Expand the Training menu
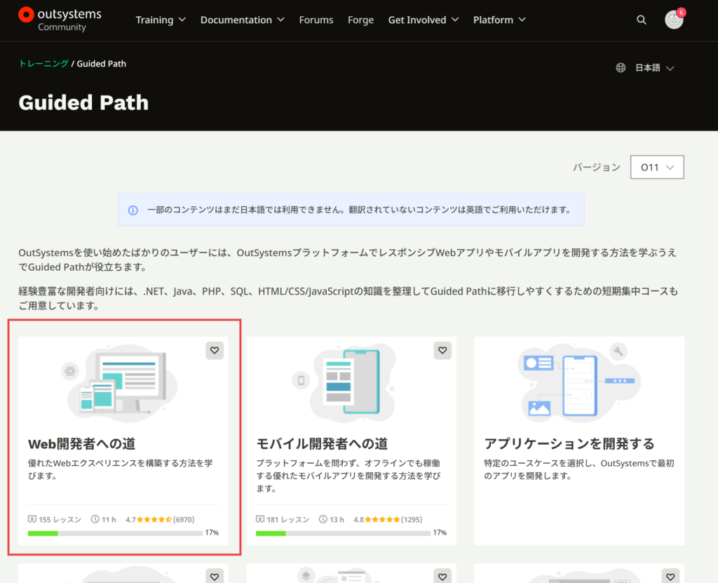Viewport: 718px width, 583px height. [x=161, y=20]
